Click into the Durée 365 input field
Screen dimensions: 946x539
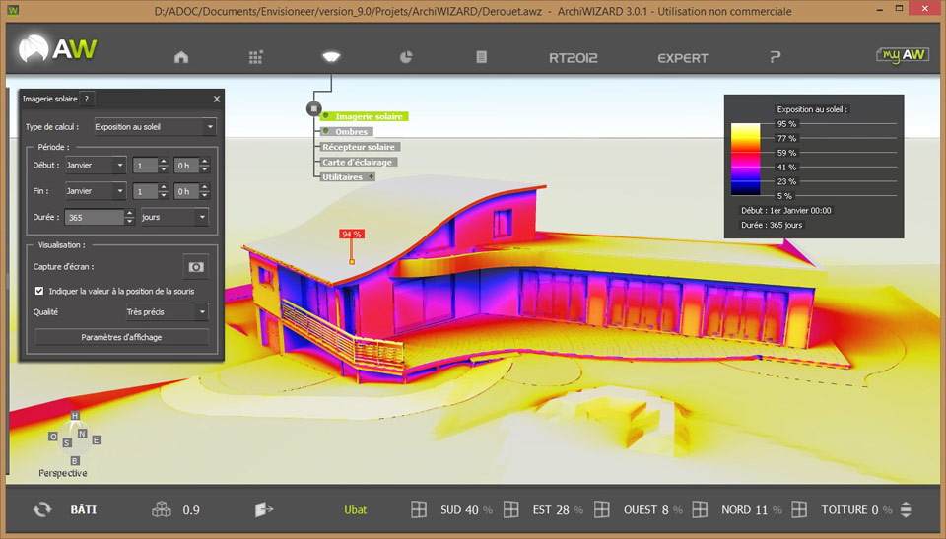pos(95,218)
